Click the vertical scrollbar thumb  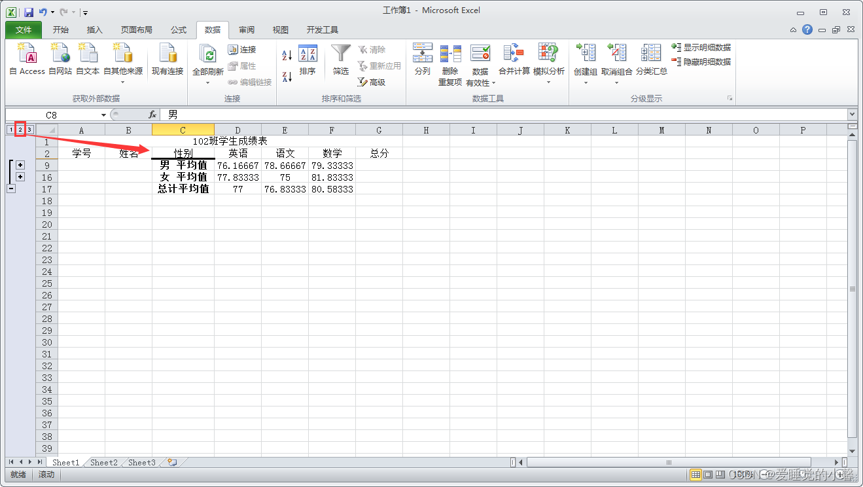coord(852,288)
